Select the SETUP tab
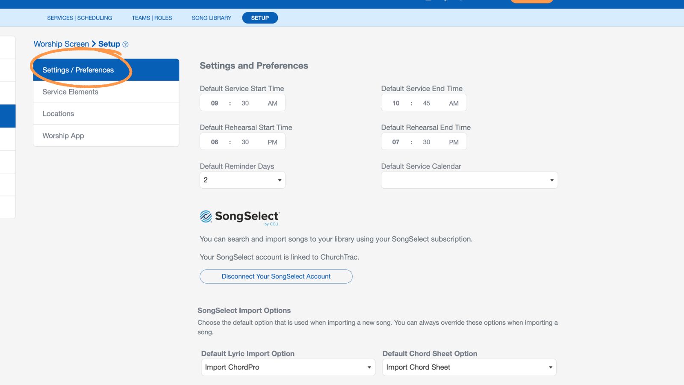 [x=260, y=18]
